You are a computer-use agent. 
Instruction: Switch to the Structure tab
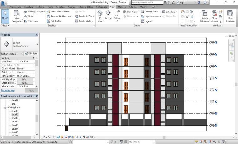click(x=29, y=7)
